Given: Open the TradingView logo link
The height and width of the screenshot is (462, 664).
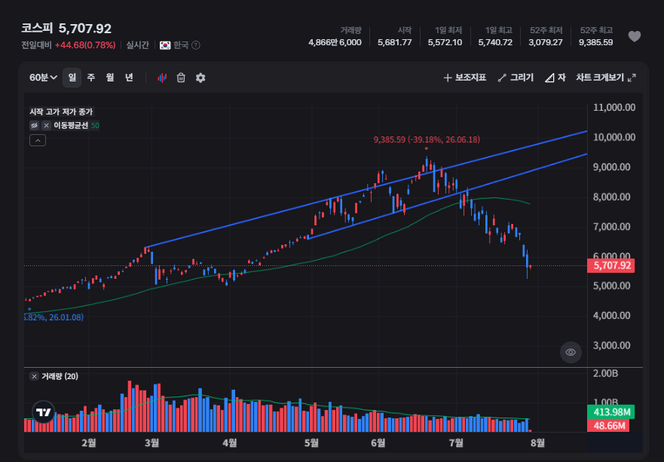Looking at the screenshot, I should [43, 412].
